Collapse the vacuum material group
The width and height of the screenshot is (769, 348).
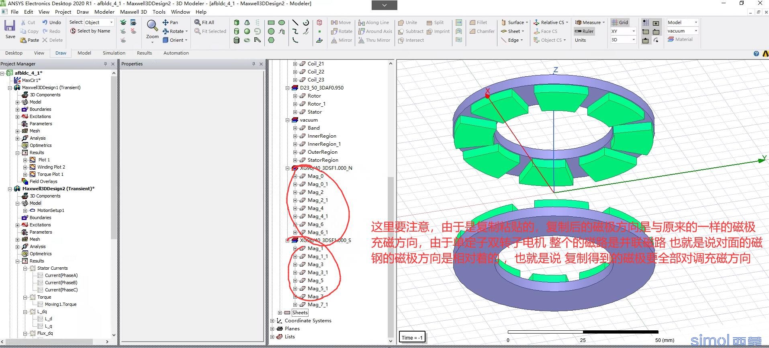[288, 120]
